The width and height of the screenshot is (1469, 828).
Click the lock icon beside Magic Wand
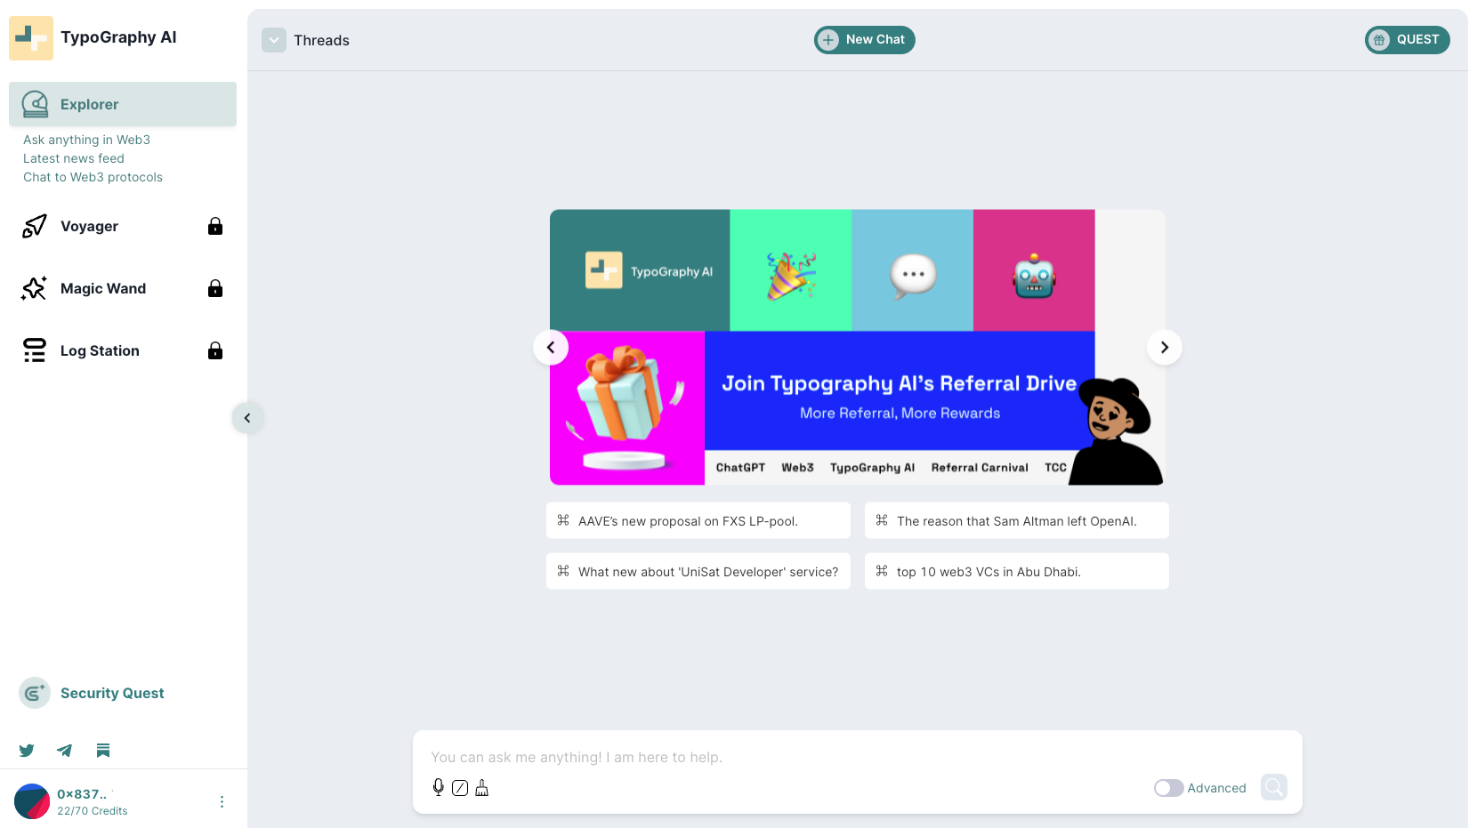(x=215, y=288)
